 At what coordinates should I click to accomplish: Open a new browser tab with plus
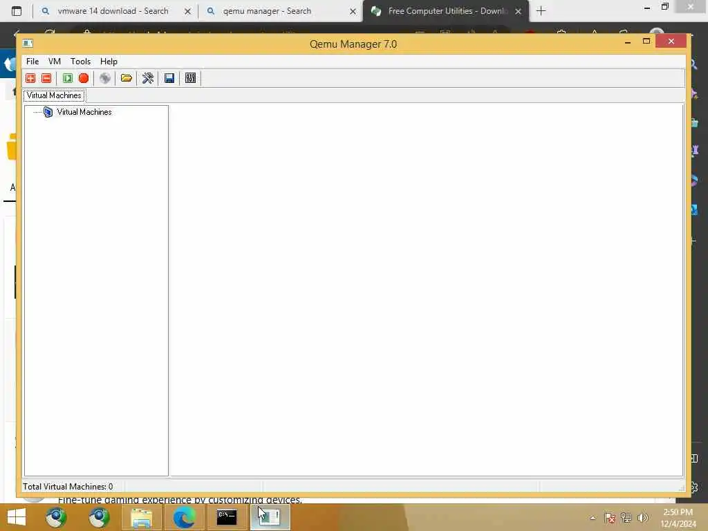[541, 11]
